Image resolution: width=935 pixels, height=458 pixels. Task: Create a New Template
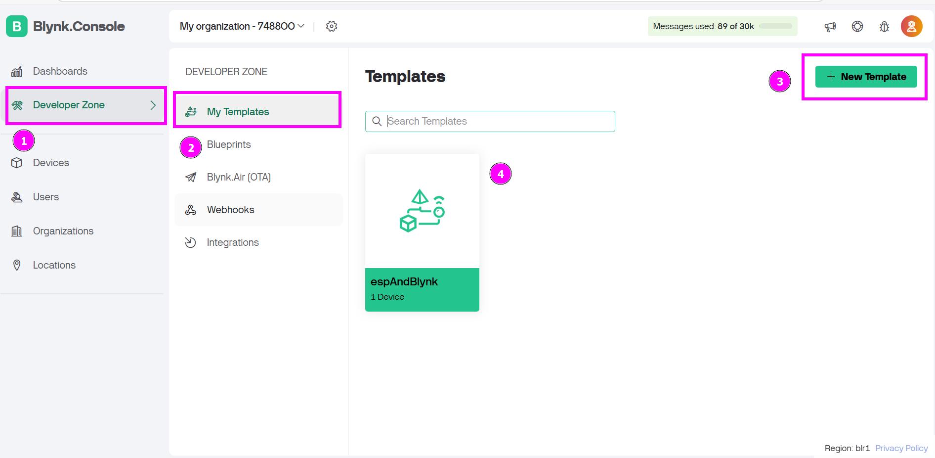[866, 77]
